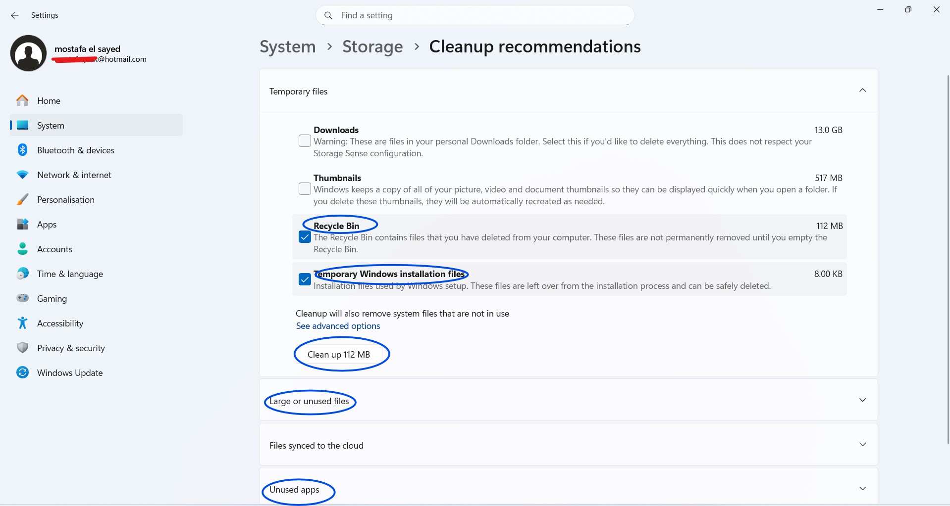Open See advanced options link

(x=338, y=326)
